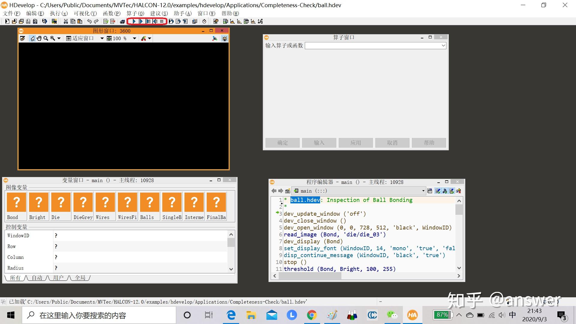Click the magnifier zoom tool in graphics window
The image size is (576, 324).
46,38
